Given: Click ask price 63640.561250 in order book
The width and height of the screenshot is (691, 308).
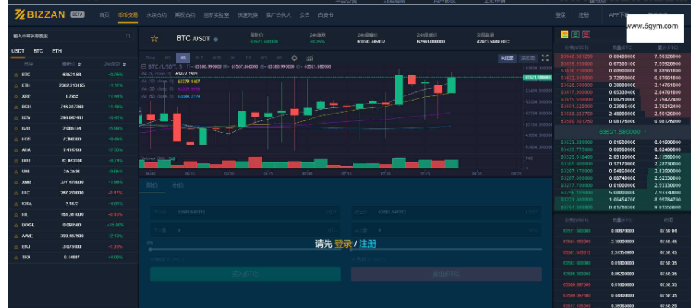Looking at the screenshot, I should [x=577, y=56].
